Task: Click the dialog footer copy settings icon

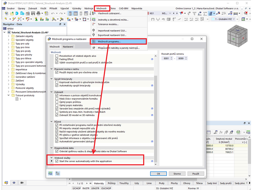Action: (x=58, y=174)
